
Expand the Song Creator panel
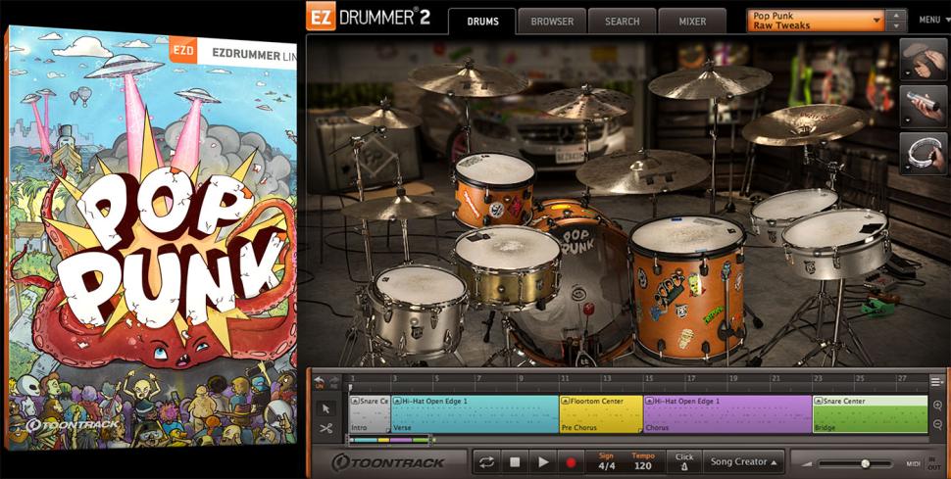pos(745,461)
